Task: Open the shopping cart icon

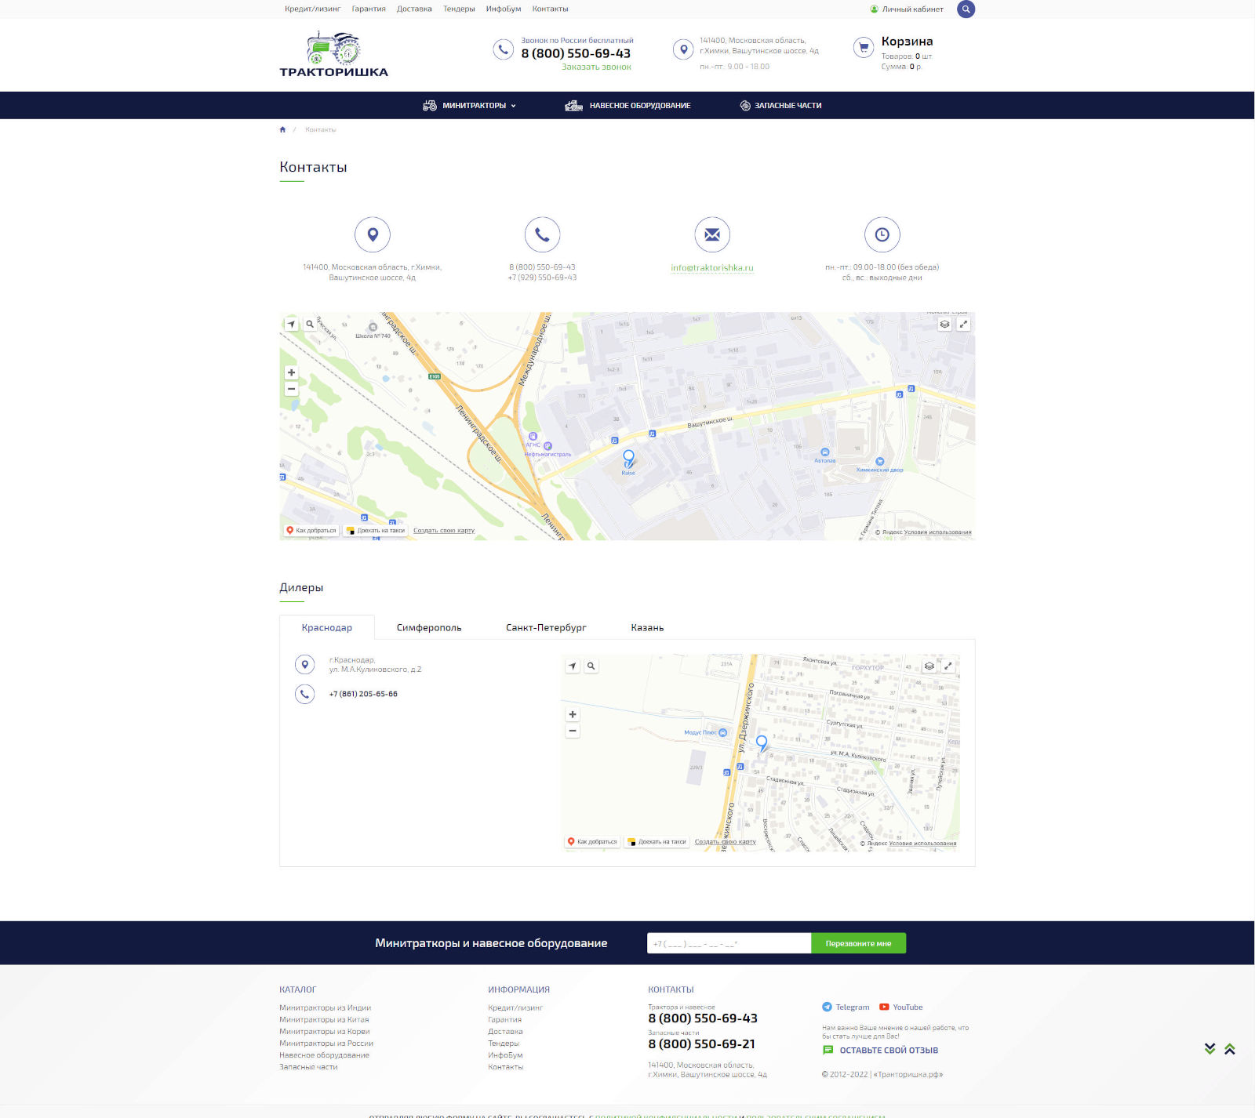Action: [x=863, y=48]
